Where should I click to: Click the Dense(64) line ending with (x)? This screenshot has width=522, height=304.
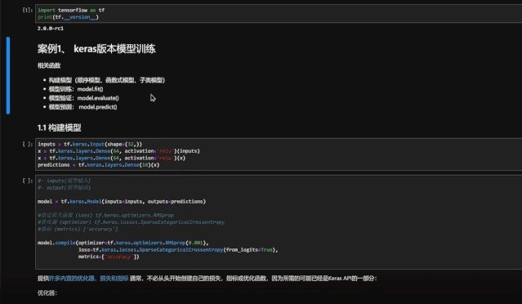pos(112,159)
